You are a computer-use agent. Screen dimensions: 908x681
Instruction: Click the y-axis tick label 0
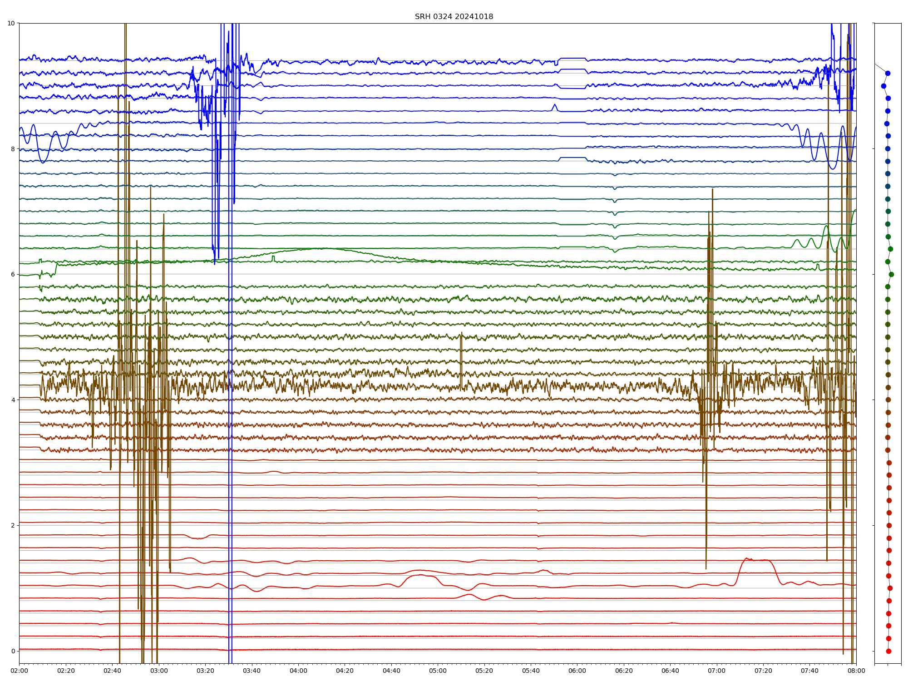tap(13, 651)
